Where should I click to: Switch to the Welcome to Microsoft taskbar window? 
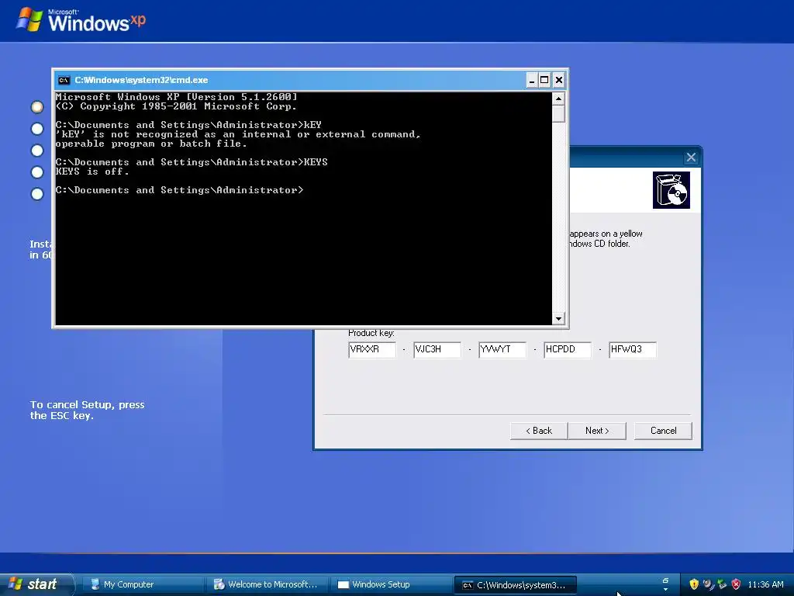[x=267, y=585]
